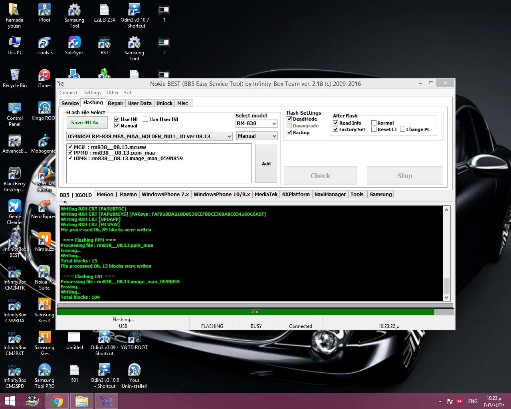This screenshot has height=409, width=511.
Task: Show hidden tray icons arrow
Action: click(440, 401)
